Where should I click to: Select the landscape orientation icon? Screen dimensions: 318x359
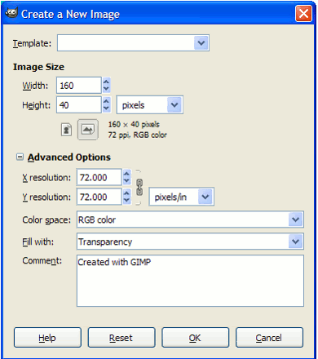[88, 130]
